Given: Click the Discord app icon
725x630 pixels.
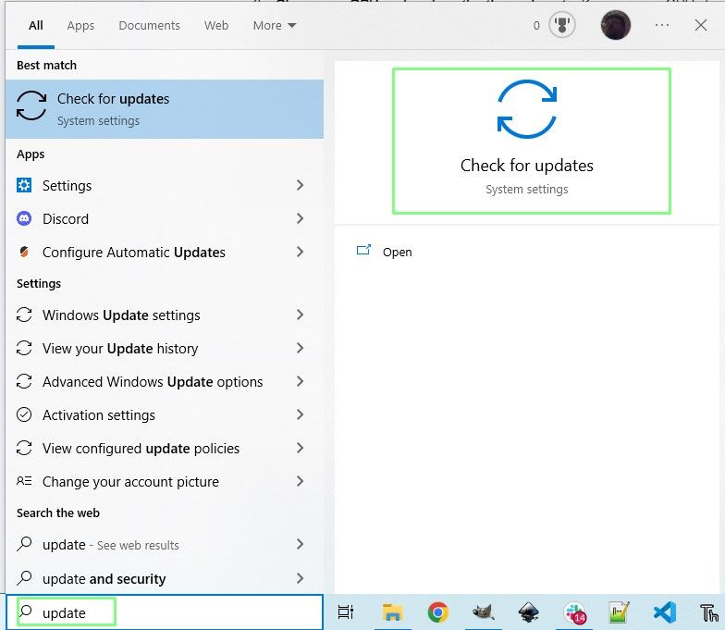Looking at the screenshot, I should tap(24, 218).
